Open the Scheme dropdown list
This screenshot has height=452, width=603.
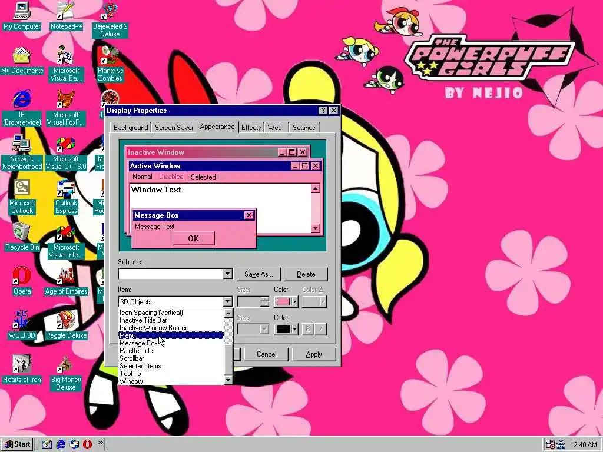228,274
